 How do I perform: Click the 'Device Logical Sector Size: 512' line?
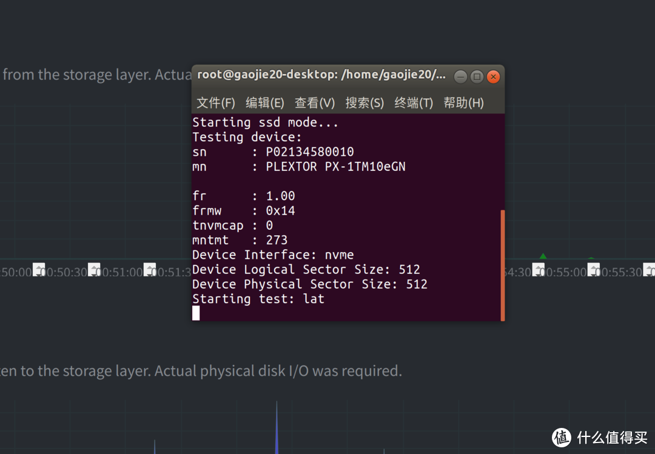click(306, 269)
